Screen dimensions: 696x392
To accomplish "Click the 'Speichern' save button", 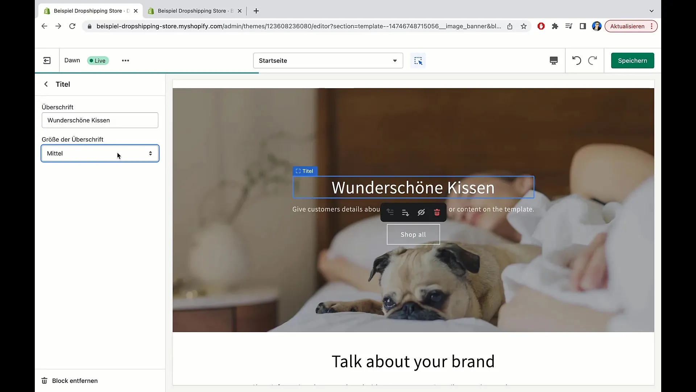I will [x=633, y=60].
